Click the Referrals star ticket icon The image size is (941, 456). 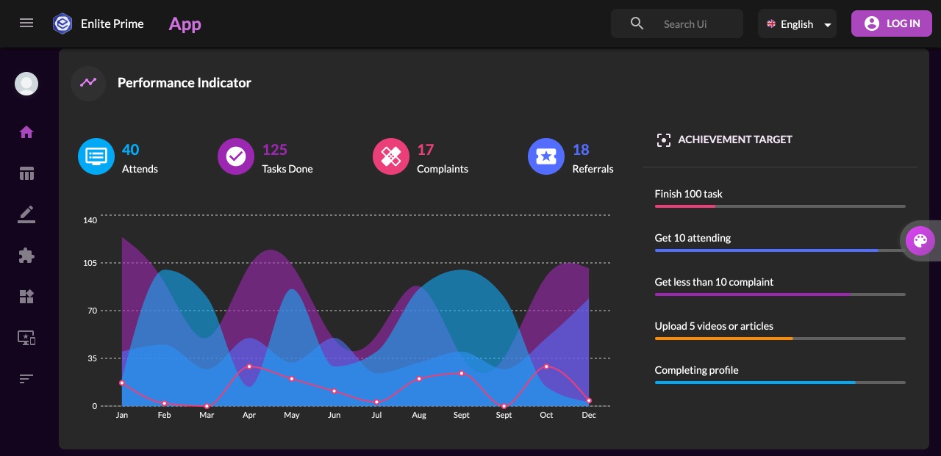(x=546, y=157)
